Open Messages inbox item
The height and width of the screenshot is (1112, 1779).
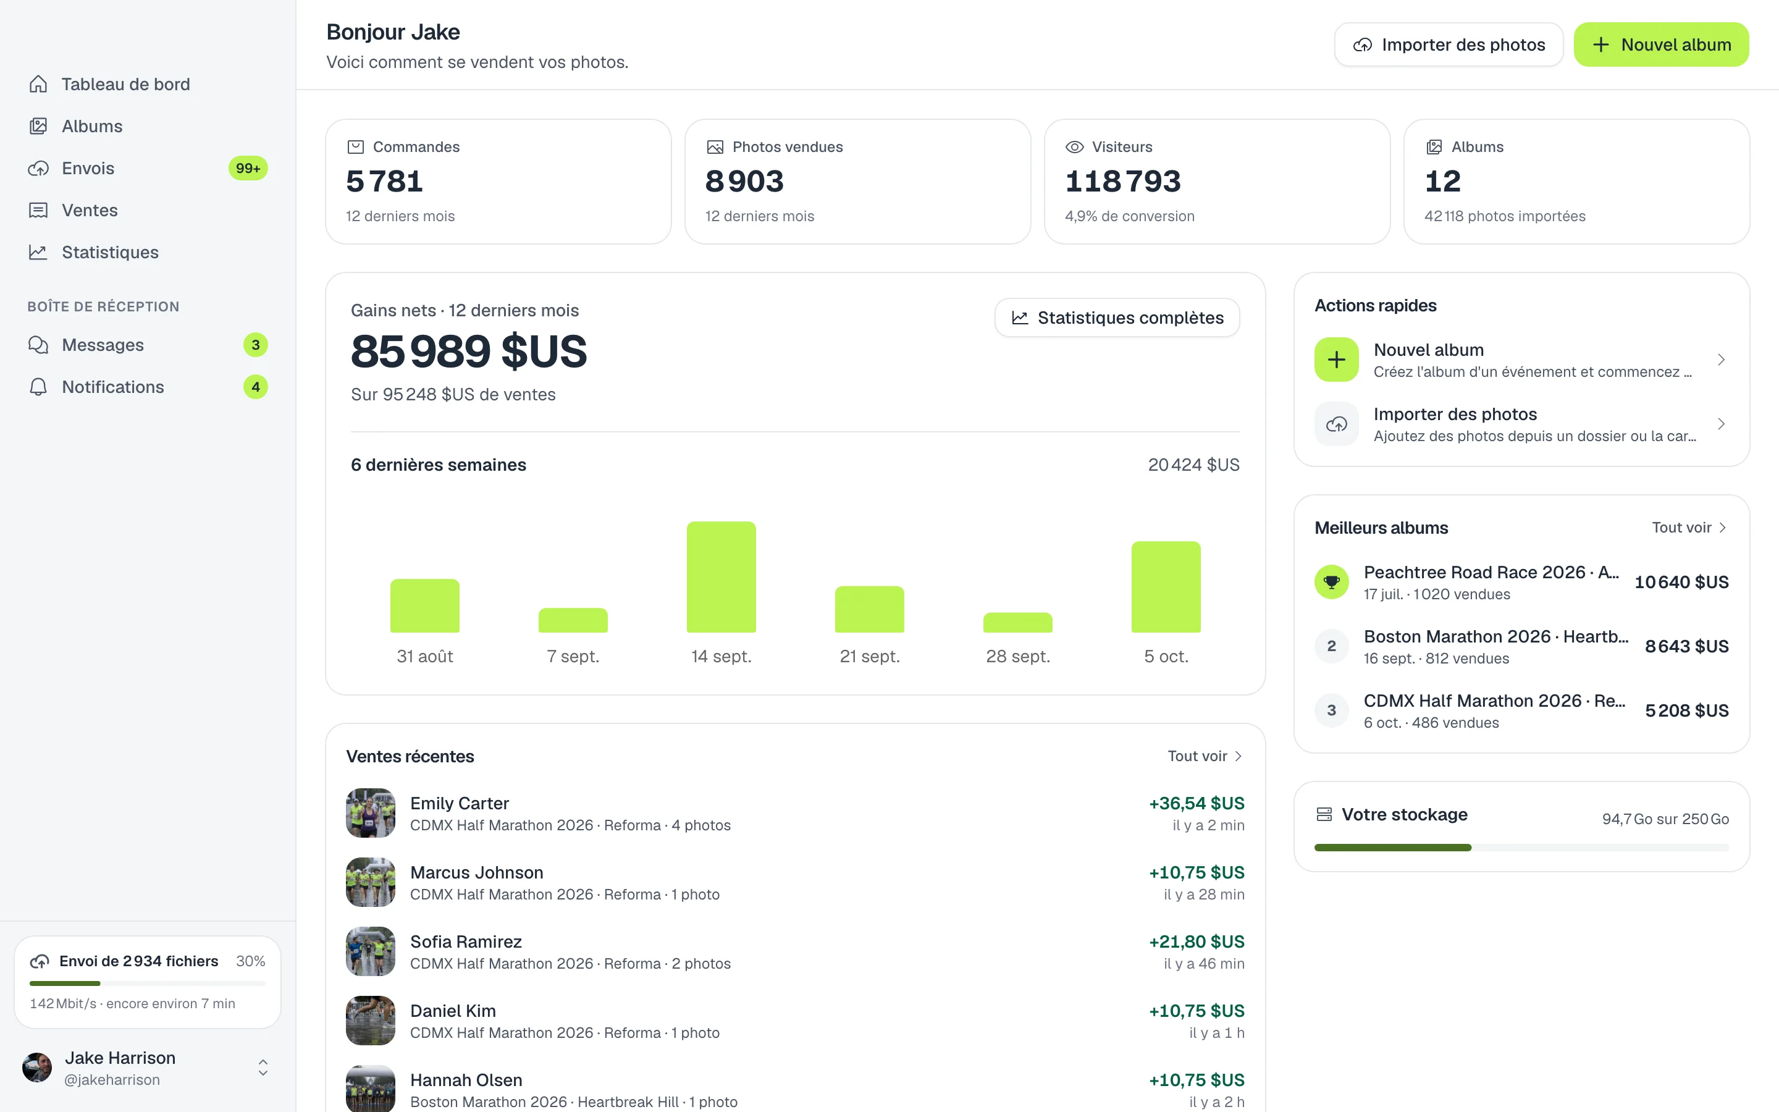147,345
